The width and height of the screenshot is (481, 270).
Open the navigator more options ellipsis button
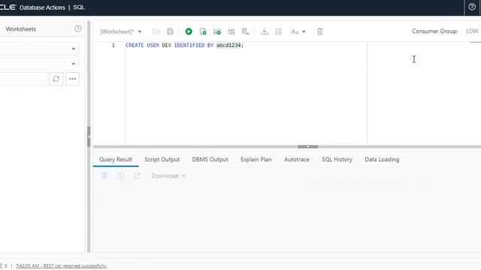[x=72, y=79]
